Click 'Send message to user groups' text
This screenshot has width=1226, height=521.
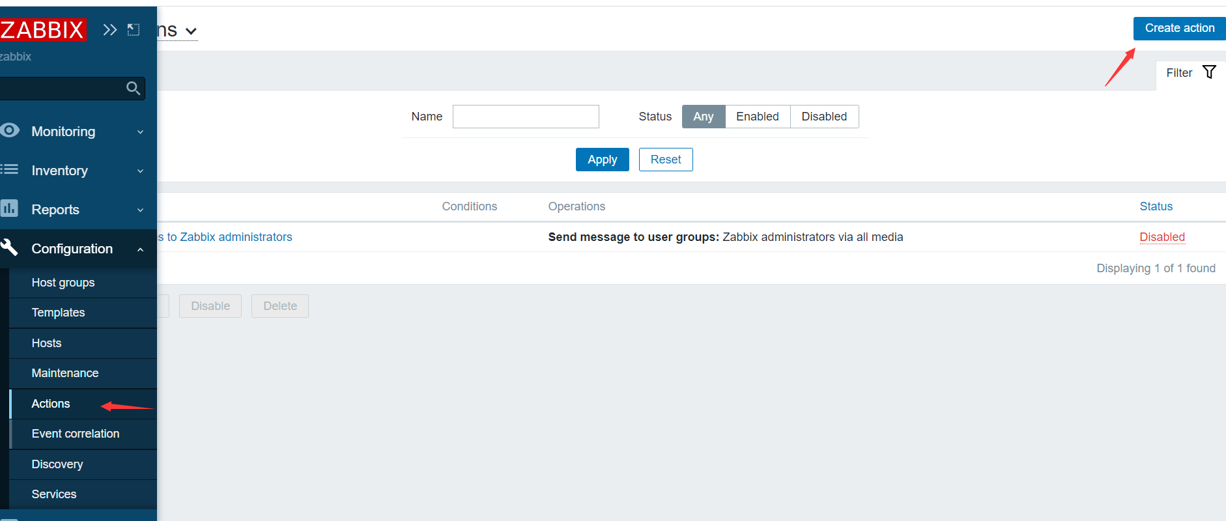click(633, 237)
